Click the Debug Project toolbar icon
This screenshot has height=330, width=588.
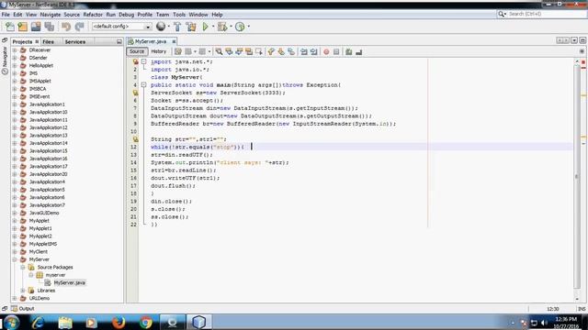coord(222,27)
